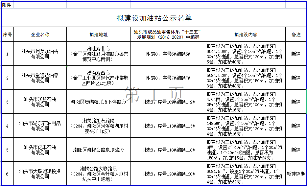
Task: Select the serial number cell 4
Action: coord(8,126)
